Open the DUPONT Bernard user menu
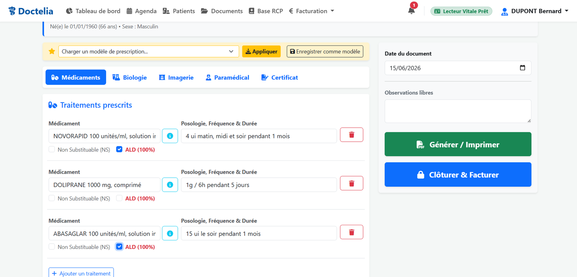Image resolution: width=577 pixels, height=277 pixels. pyautogui.click(x=535, y=11)
